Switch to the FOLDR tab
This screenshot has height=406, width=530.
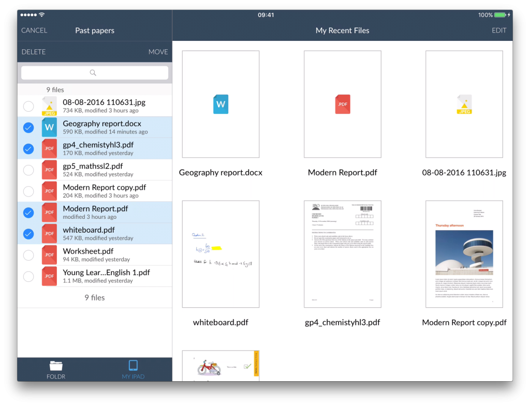pyautogui.click(x=56, y=369)
